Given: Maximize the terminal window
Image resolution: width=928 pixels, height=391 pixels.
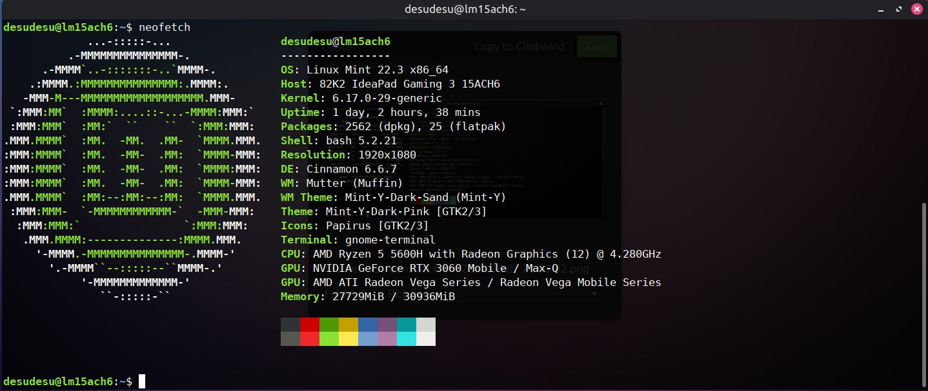Looking at the screenshot, I should click(x=899, y=9).
